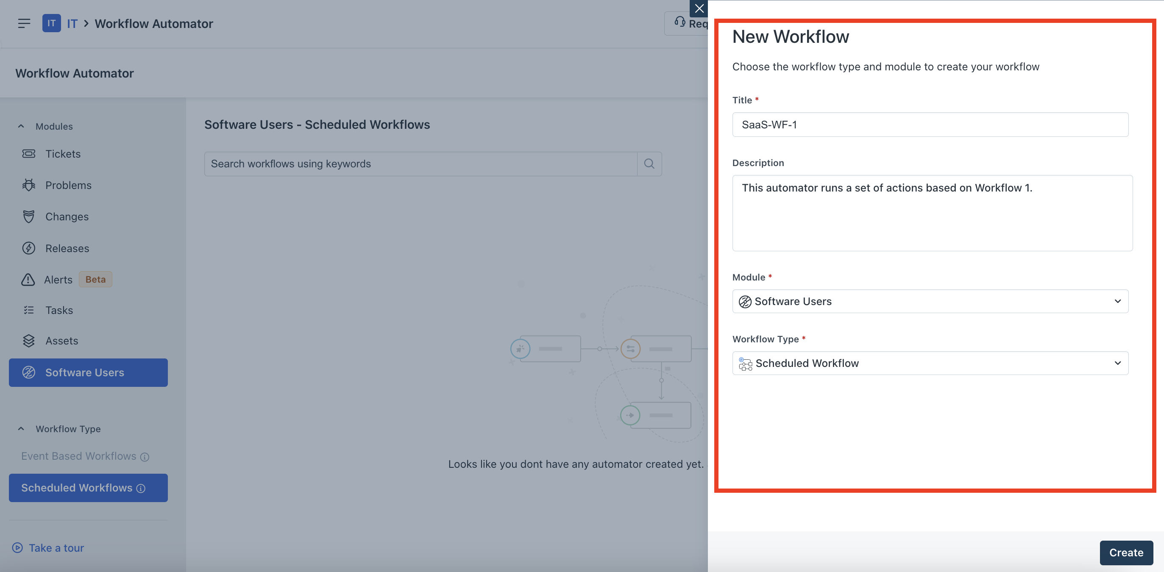Click the Scheduled Workflows info icon
The width and height of the screenshot is (1164, 572).
141,488
